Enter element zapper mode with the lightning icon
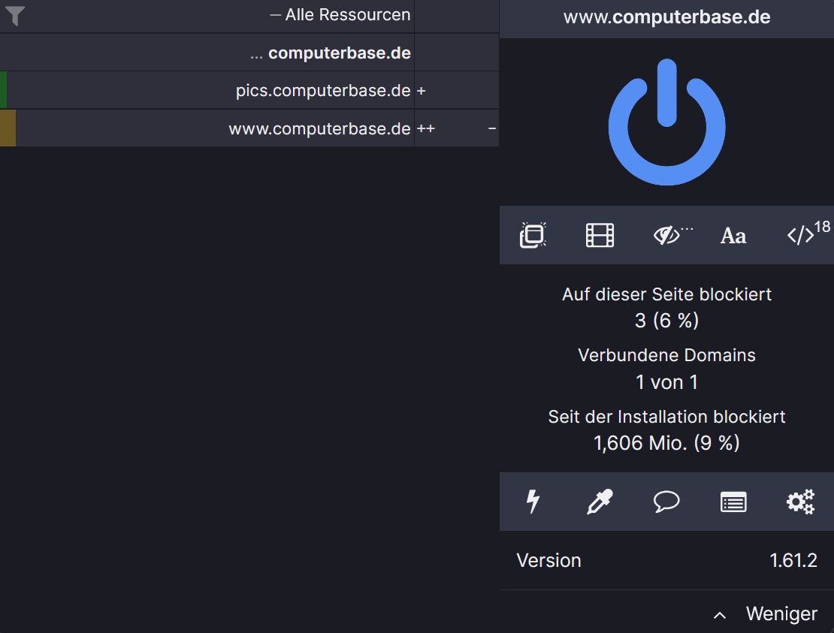 coord(533,502)
